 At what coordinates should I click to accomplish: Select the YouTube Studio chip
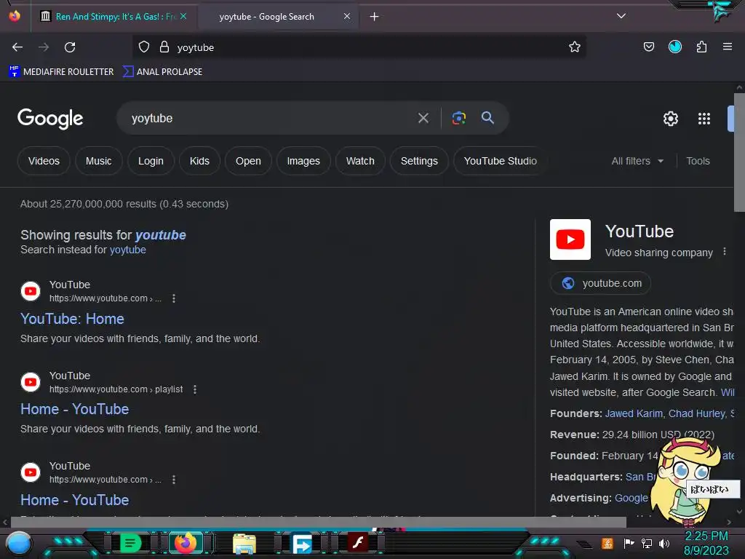point(501,161)
